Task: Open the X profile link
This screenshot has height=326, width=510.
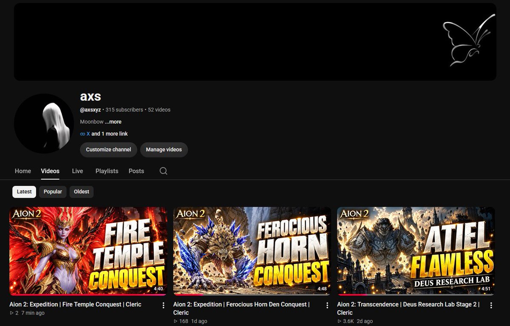Action: coord(88,134)
